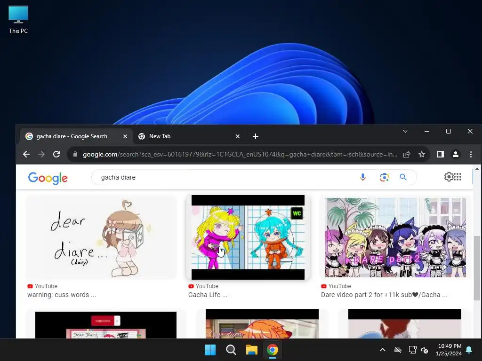Click the Google logo
The width and height of the screenshot is (482, 361).
(x=48, y=178)
